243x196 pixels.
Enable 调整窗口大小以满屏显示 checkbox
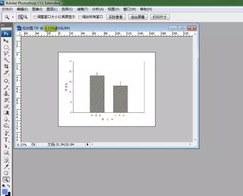[x=35, y=17]
